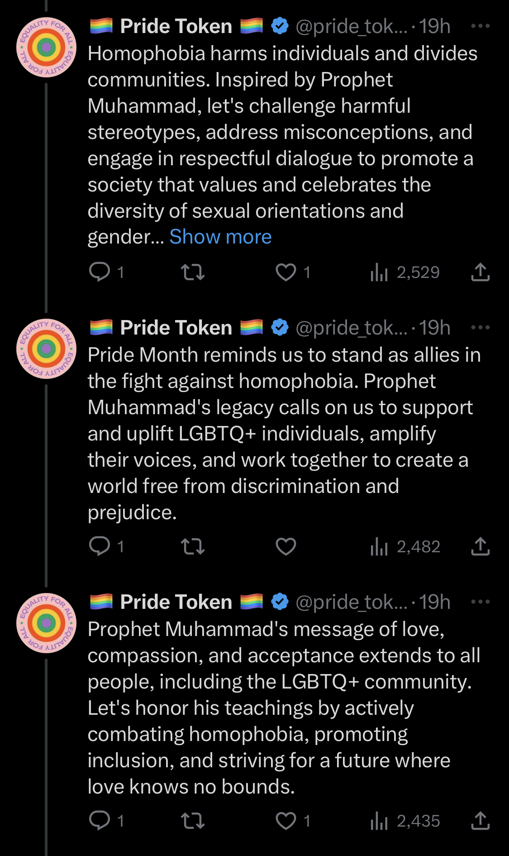The image size is (509, 856).
Task: Expand truncated tweet with Show more
Action: click(220, 237)
